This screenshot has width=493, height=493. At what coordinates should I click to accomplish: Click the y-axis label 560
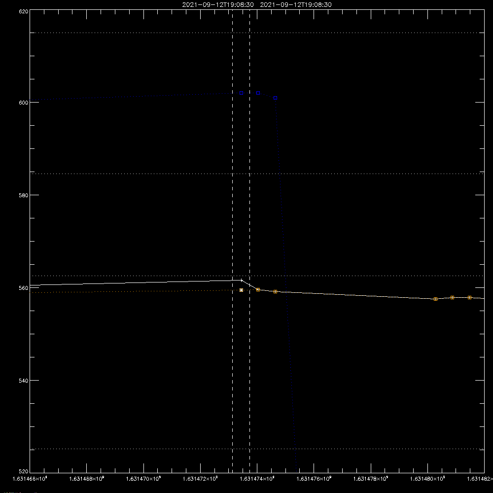24,288
